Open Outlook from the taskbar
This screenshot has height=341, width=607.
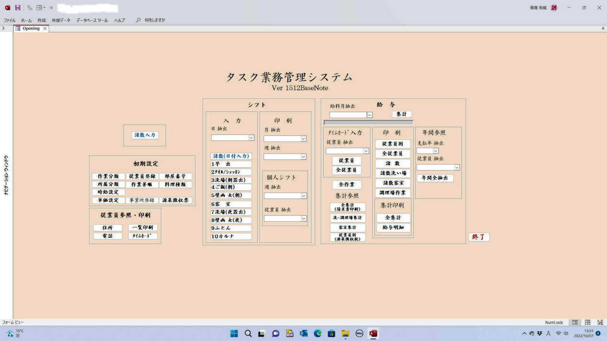pyautogui.click(x=304, y=333)
